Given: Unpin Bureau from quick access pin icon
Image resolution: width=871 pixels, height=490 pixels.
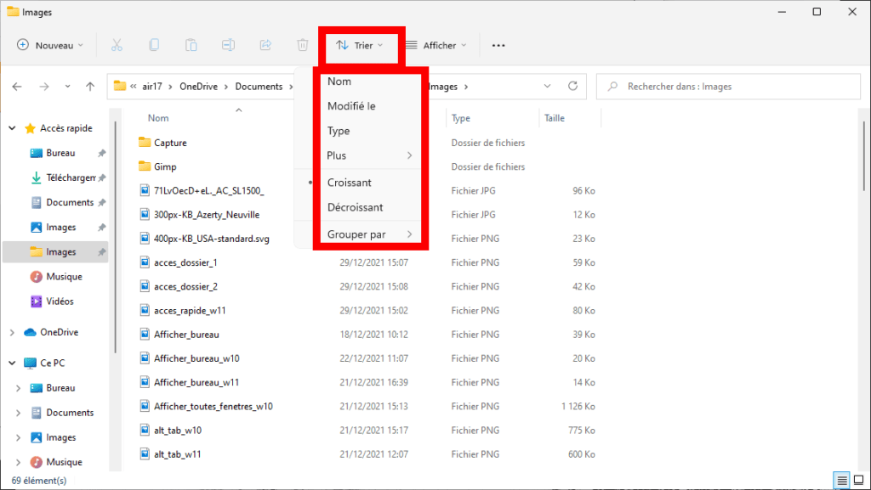Looking at the screenshot, I should pyautogui.click(x=102, y=153).
